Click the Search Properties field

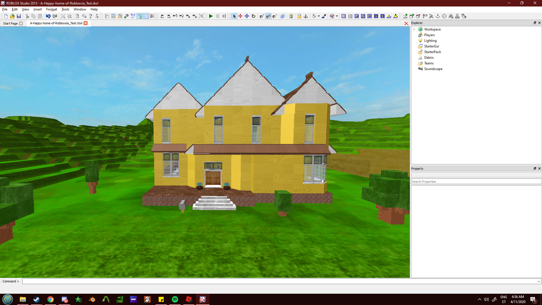pos(476,182)
